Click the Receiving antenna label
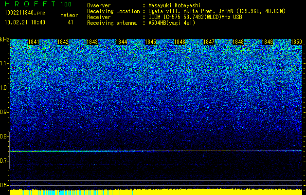 112,23
